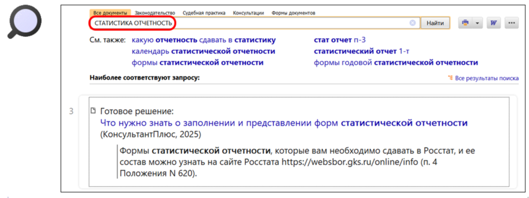The image size is (529, 198).
Task: Open the print dropdown arrow
Action: tap(477, 23)
